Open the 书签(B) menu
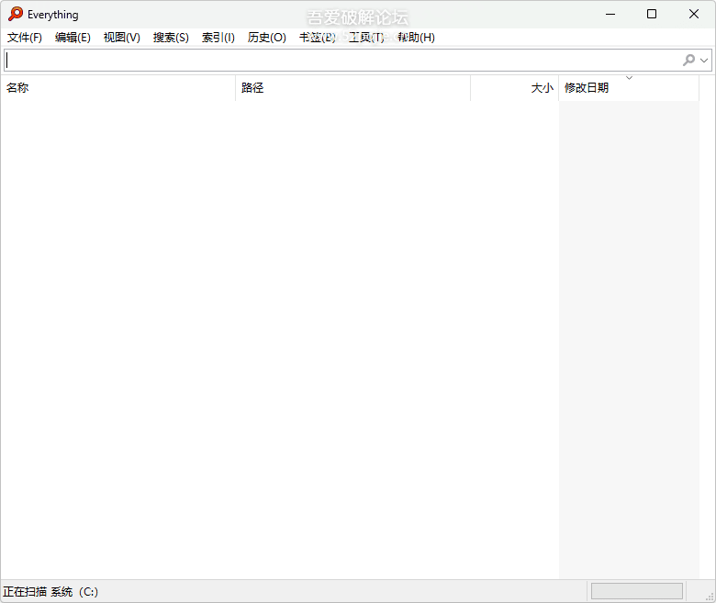 pyautogui.click(x=317, y=38)
